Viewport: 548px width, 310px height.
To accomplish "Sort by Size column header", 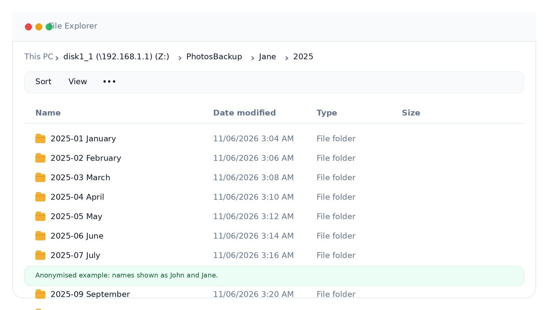I will pyautogui.click(x=411, y=113).
